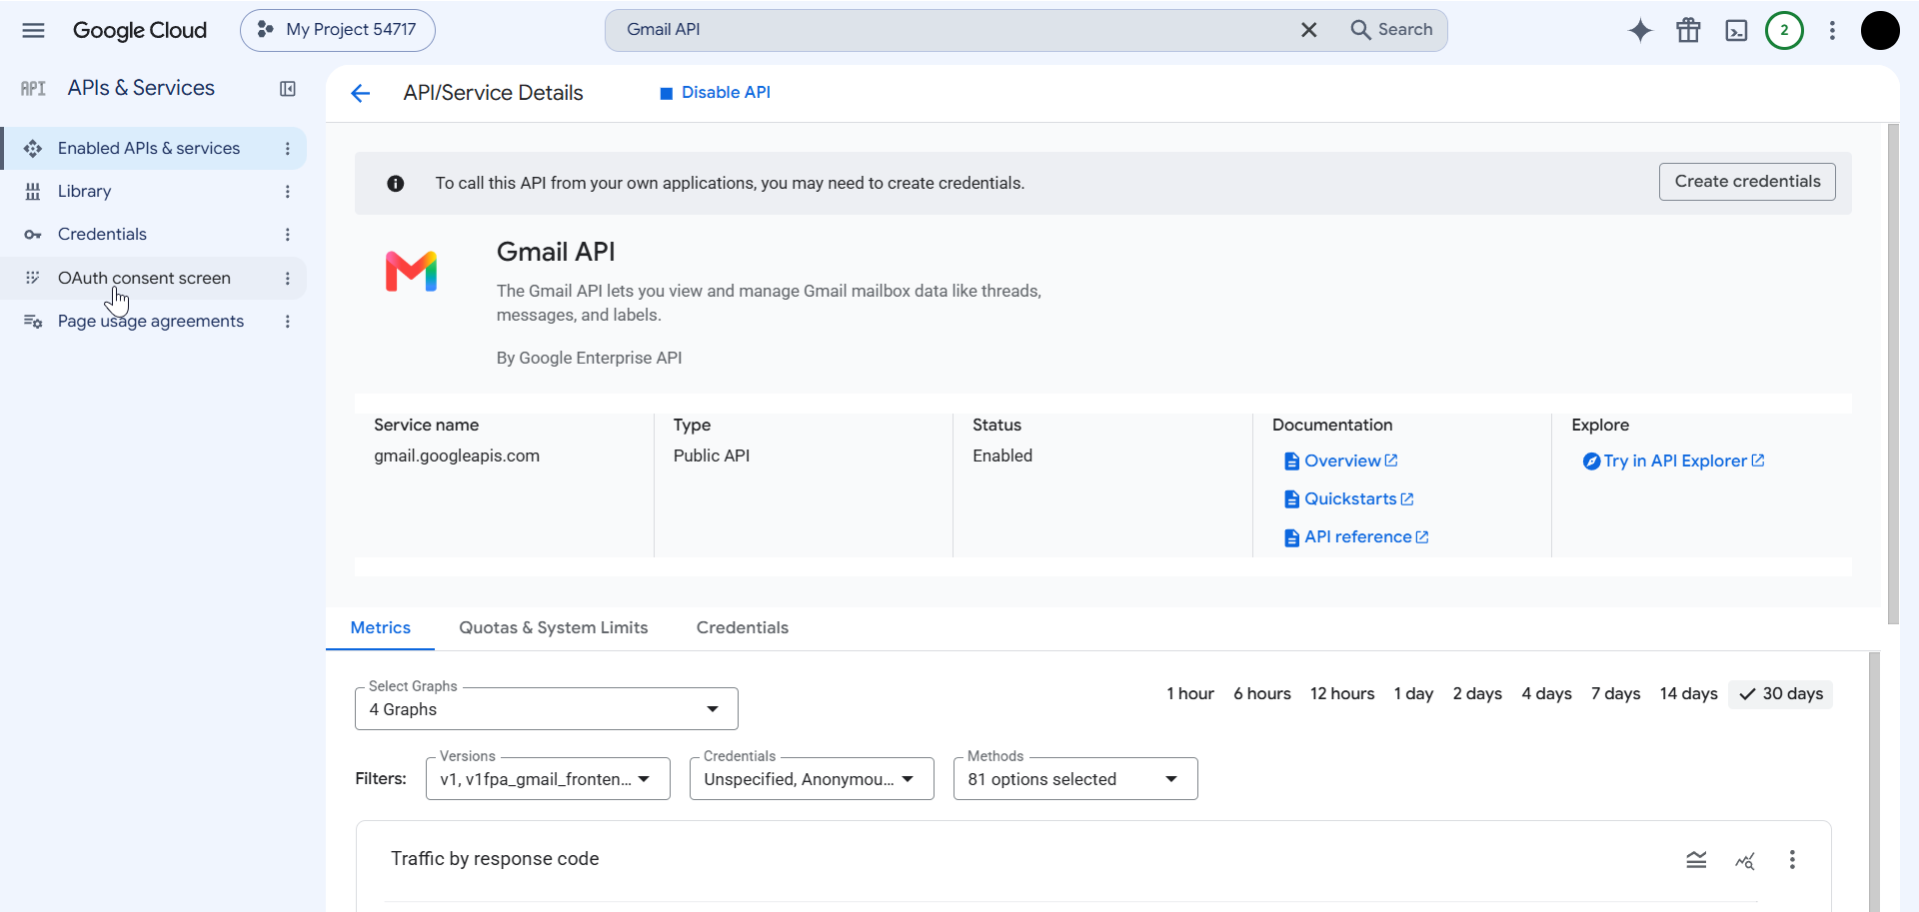This screenshot has width=1919, height=912.
Task: Expand the Versions filter dropdown
Action: (548, 778)
